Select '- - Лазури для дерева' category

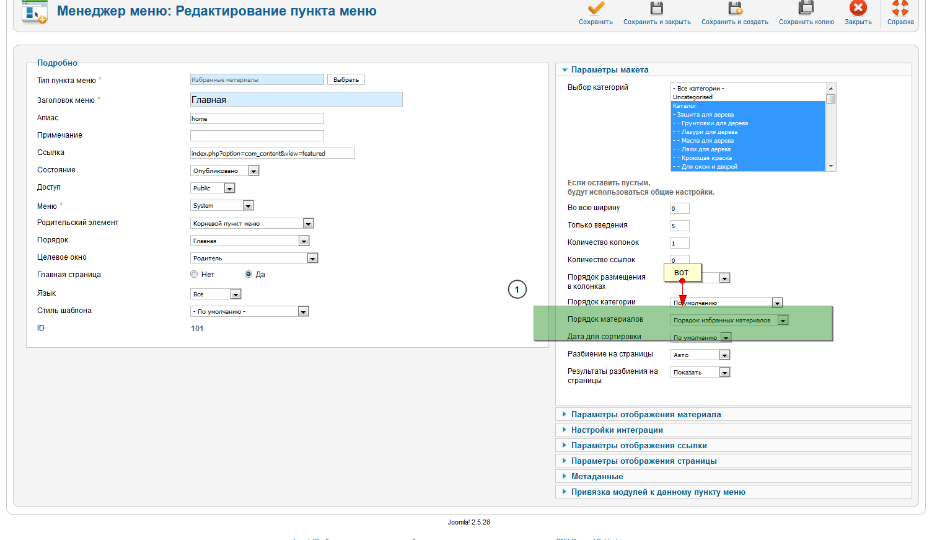click(749, 131)
